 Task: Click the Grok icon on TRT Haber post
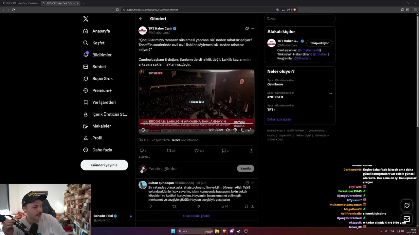(x=247, y=28)
